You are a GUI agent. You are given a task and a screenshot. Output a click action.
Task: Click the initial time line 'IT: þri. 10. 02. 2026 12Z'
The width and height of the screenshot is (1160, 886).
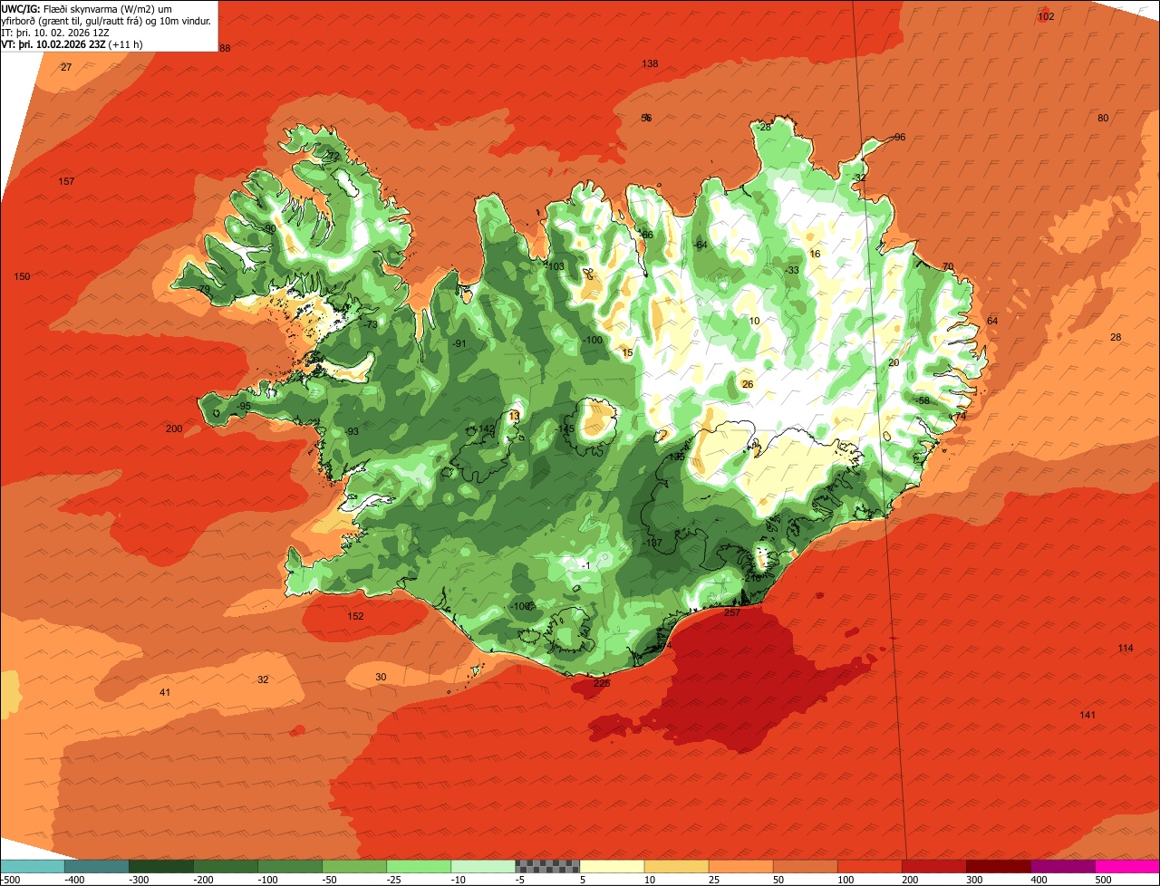pos(55,32)
